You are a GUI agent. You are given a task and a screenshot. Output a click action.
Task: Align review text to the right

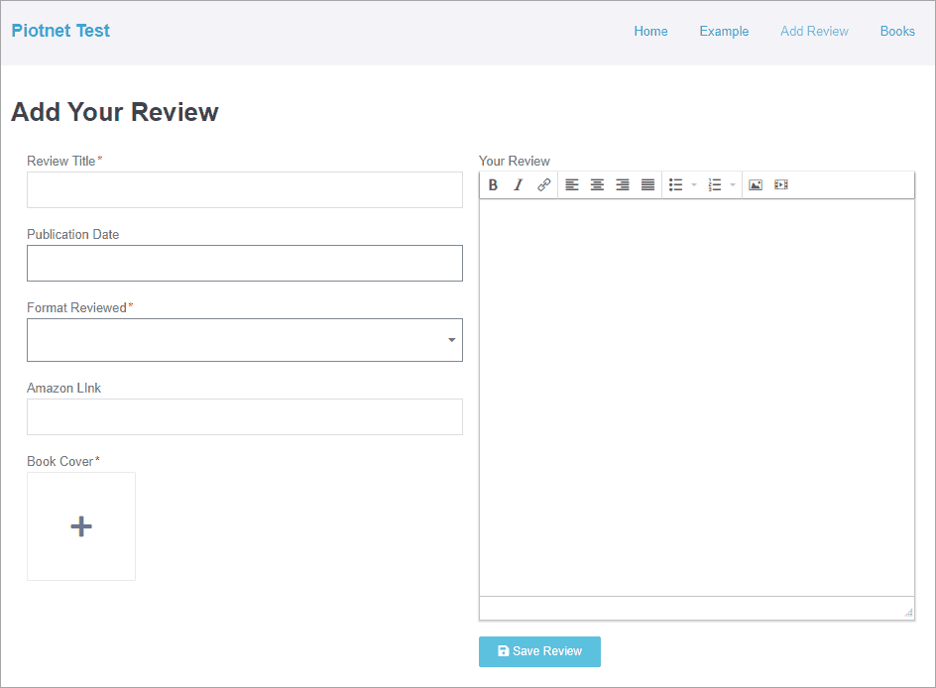[622, 184]
